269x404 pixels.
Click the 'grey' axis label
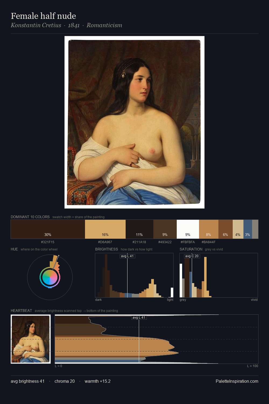coord(183,300)
